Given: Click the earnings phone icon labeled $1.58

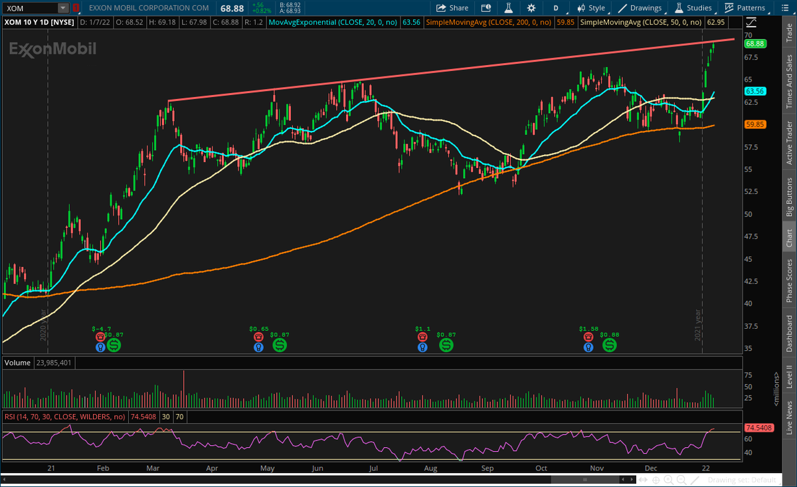Looking at the screenshot, I should 587,338.
